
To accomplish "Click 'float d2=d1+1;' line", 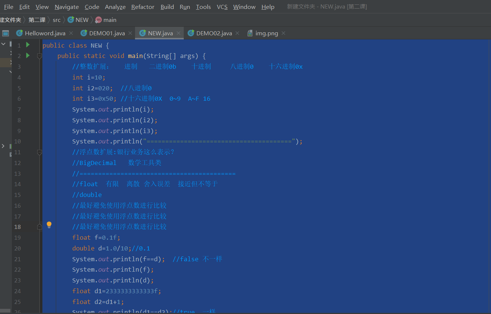I will click(x=98, y=302).
